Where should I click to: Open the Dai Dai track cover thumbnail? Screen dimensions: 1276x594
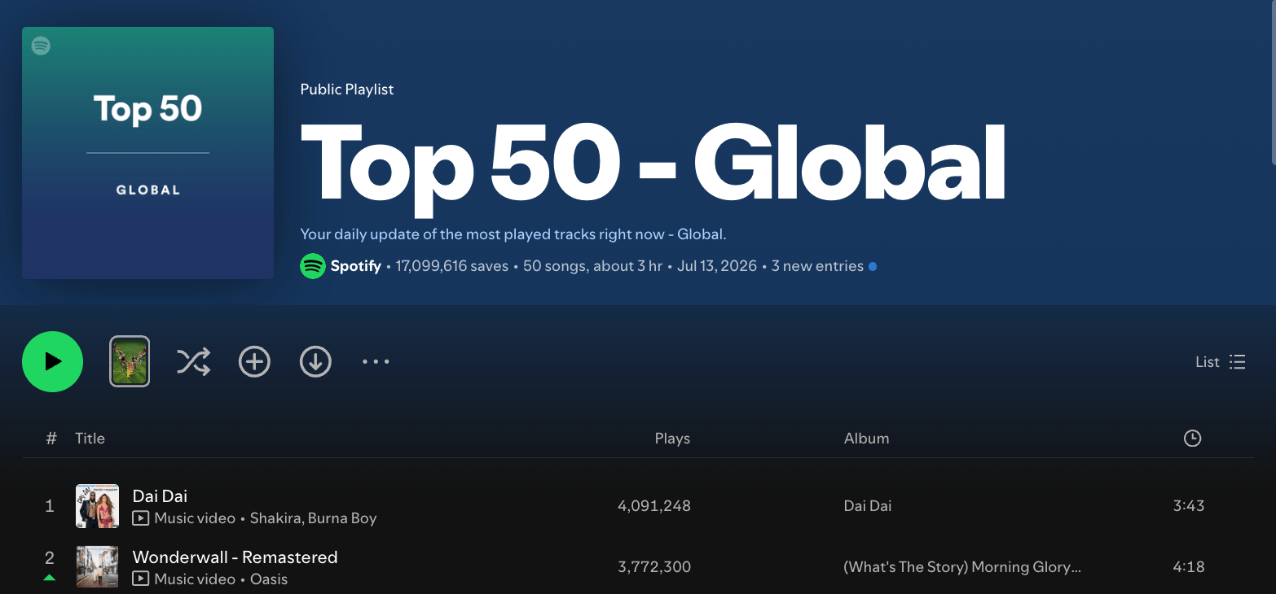[97, 506]
